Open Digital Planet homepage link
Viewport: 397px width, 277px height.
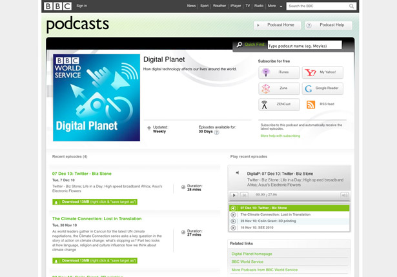click(252, 254)
